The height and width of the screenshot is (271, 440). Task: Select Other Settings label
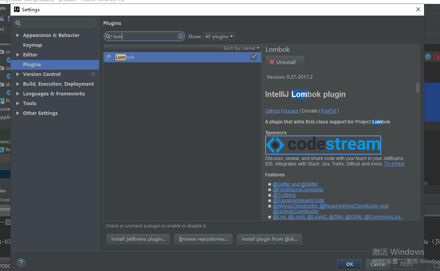pyautogui.click(x=40, y=113)
